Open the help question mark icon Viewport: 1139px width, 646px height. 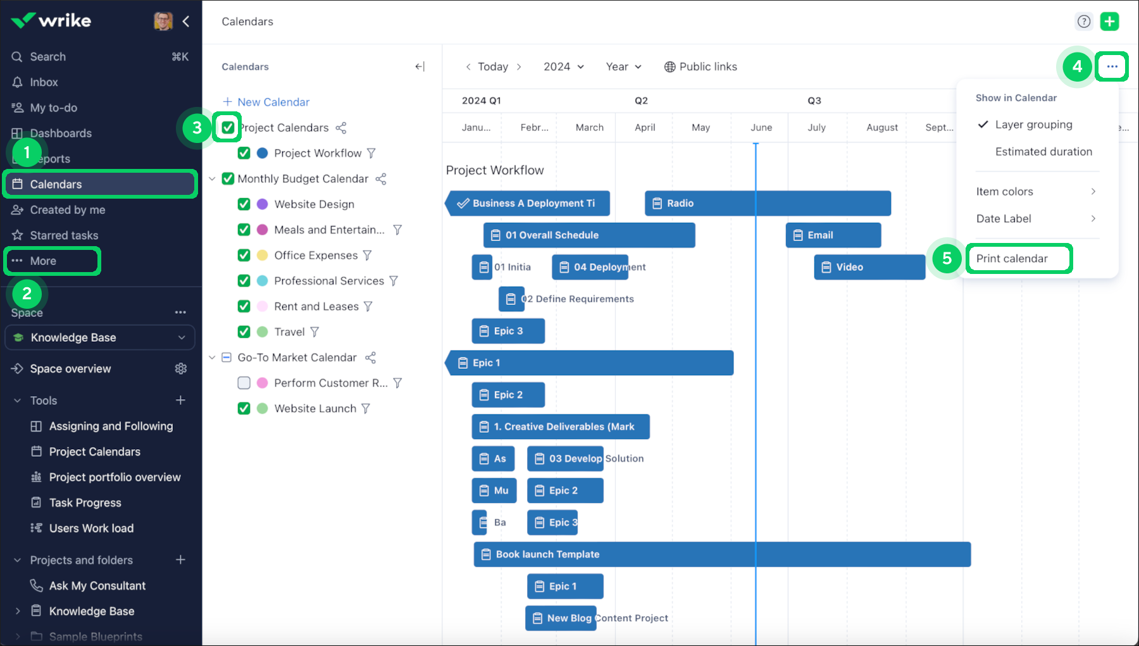coord(1084,22)
